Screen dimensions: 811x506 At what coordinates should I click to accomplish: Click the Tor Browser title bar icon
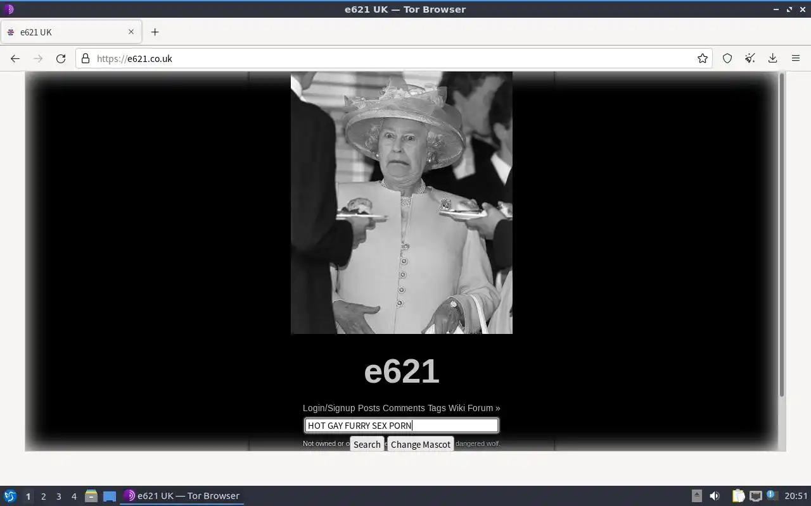[8, 9]
